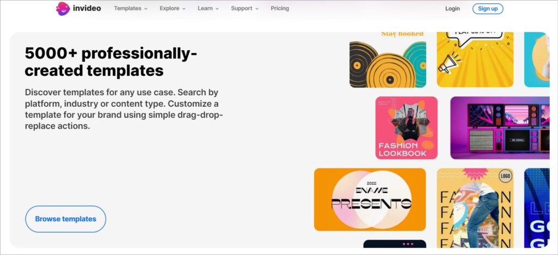Open the dark template with pink dots

(395, 244)
